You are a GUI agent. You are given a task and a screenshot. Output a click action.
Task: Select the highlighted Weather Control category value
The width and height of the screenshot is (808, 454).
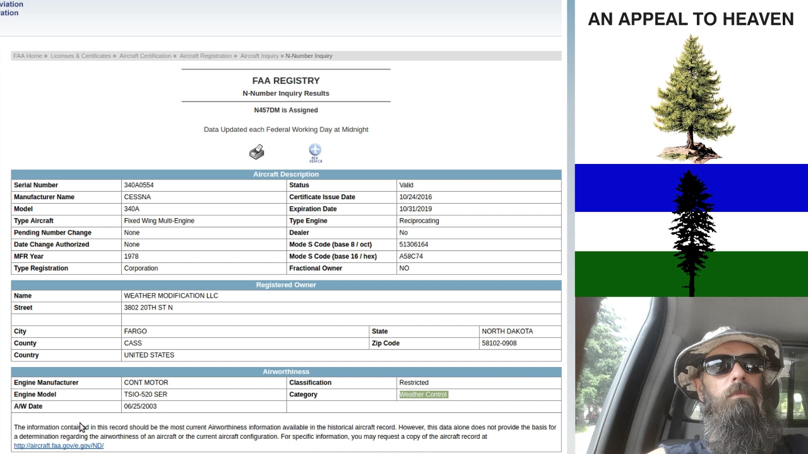[x=423, y=395]
